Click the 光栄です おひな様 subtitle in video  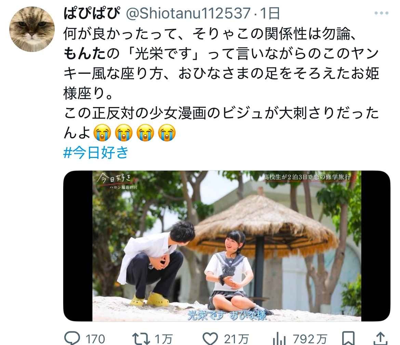pos(227,315)
